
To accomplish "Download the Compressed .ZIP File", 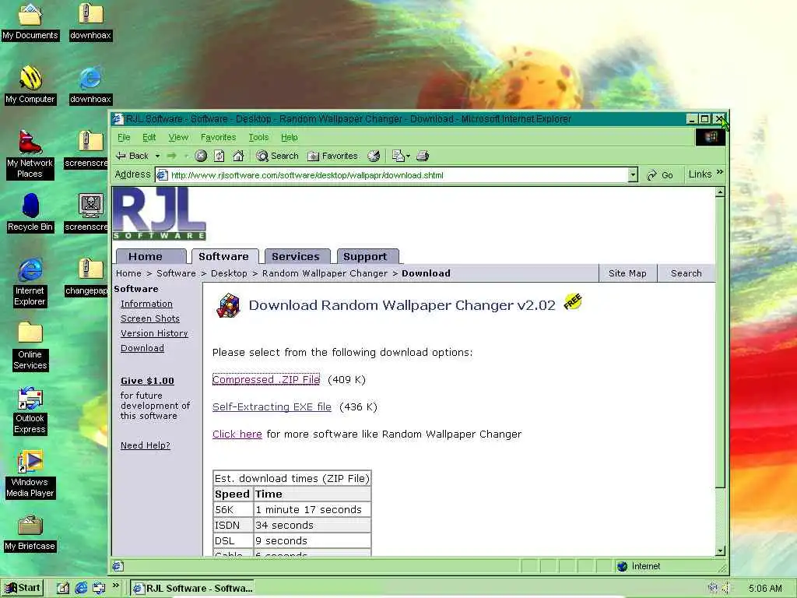I will pos(266,379).
